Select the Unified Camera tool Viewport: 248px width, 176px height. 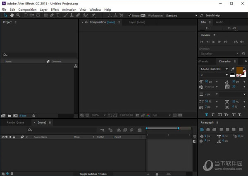pyautogui.click(x=32, y=15)
